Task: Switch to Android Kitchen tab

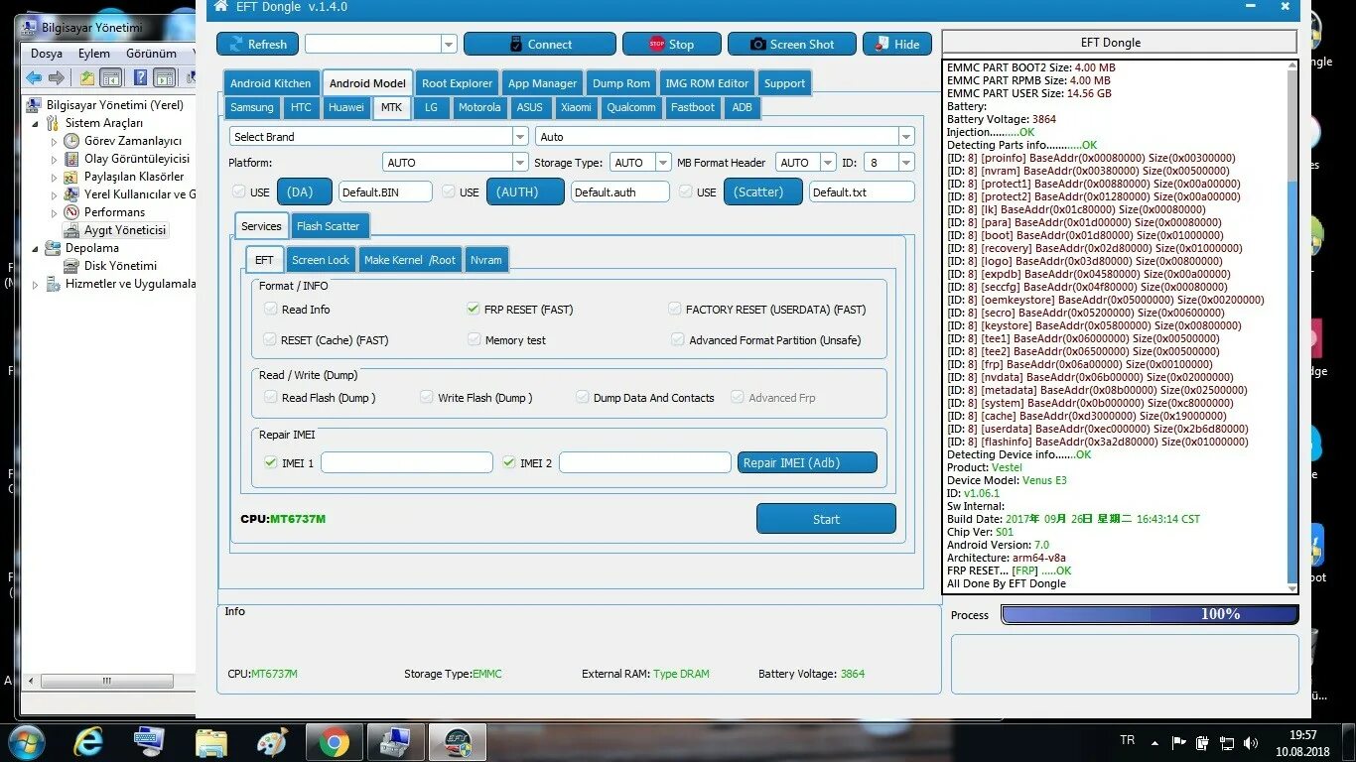Action: (x=271, y=83)
